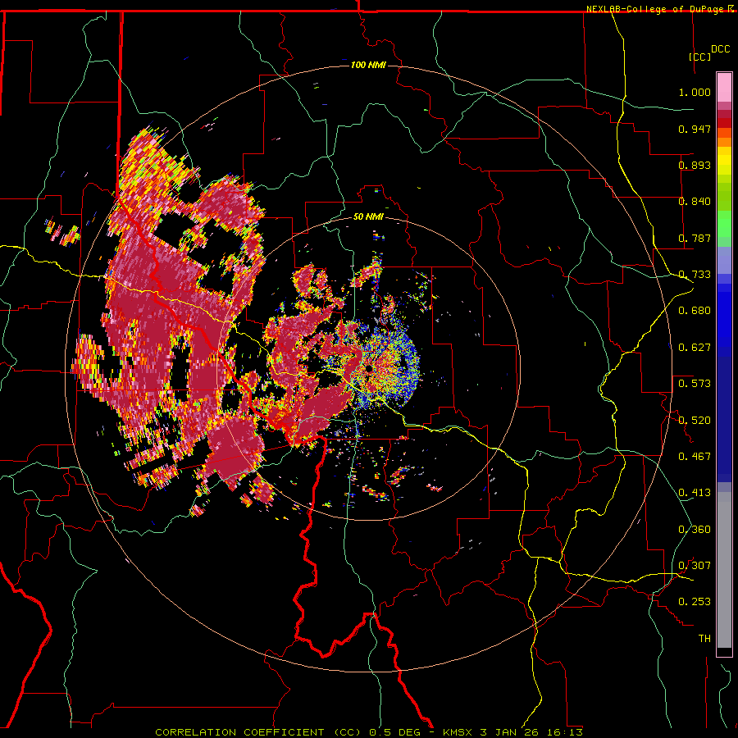Image resolution: width=738 pixels, height=738 pixels.
Task: Click the 100 NMI range ring label
Action: 368,65
